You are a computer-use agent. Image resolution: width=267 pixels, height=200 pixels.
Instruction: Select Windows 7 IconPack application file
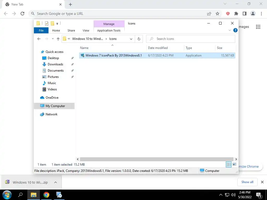pos(157,55)
